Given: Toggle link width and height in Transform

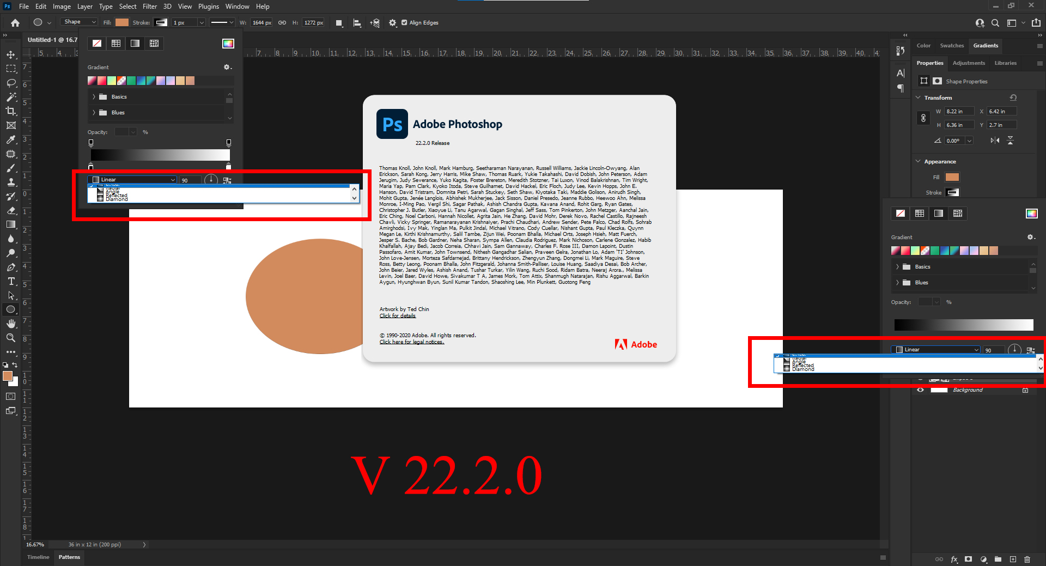Looking at the screenshot, I should click(923, 118).
